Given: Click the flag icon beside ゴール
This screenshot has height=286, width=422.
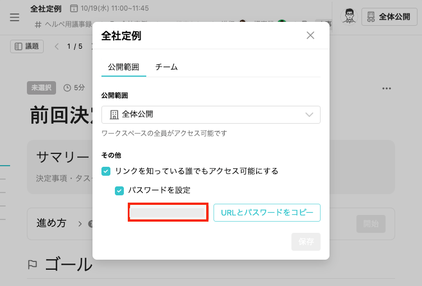Looking at the screenshot, I should 33,265.
